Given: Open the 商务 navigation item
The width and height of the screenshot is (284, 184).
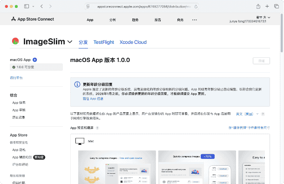Looking at the screenshot, I should 180,20.
